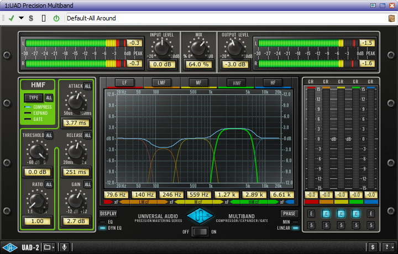Click the Release knob
The image size is (398, 254).
point(76,151)
